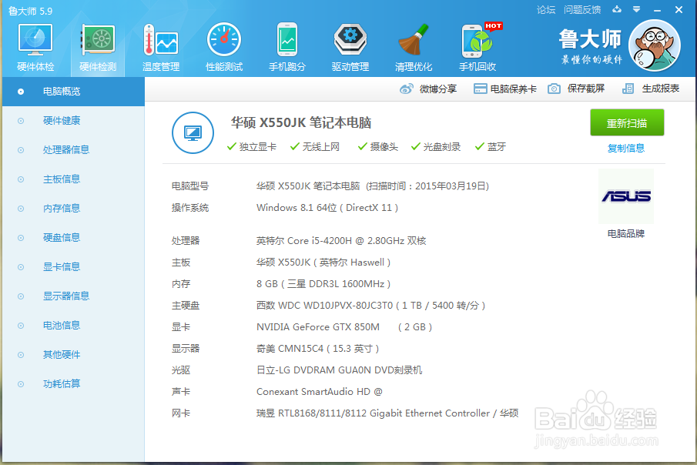Screen dimensions: 697x465
Task: Click 保存截屏 label
Action: [586, 89]
